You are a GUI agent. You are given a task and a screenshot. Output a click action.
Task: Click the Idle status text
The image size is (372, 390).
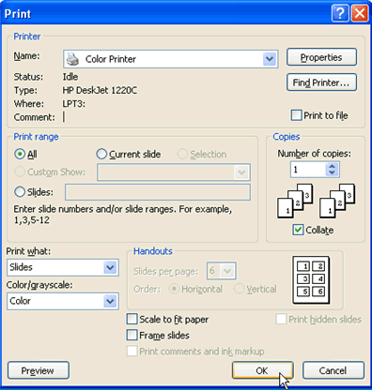point(70,77)
